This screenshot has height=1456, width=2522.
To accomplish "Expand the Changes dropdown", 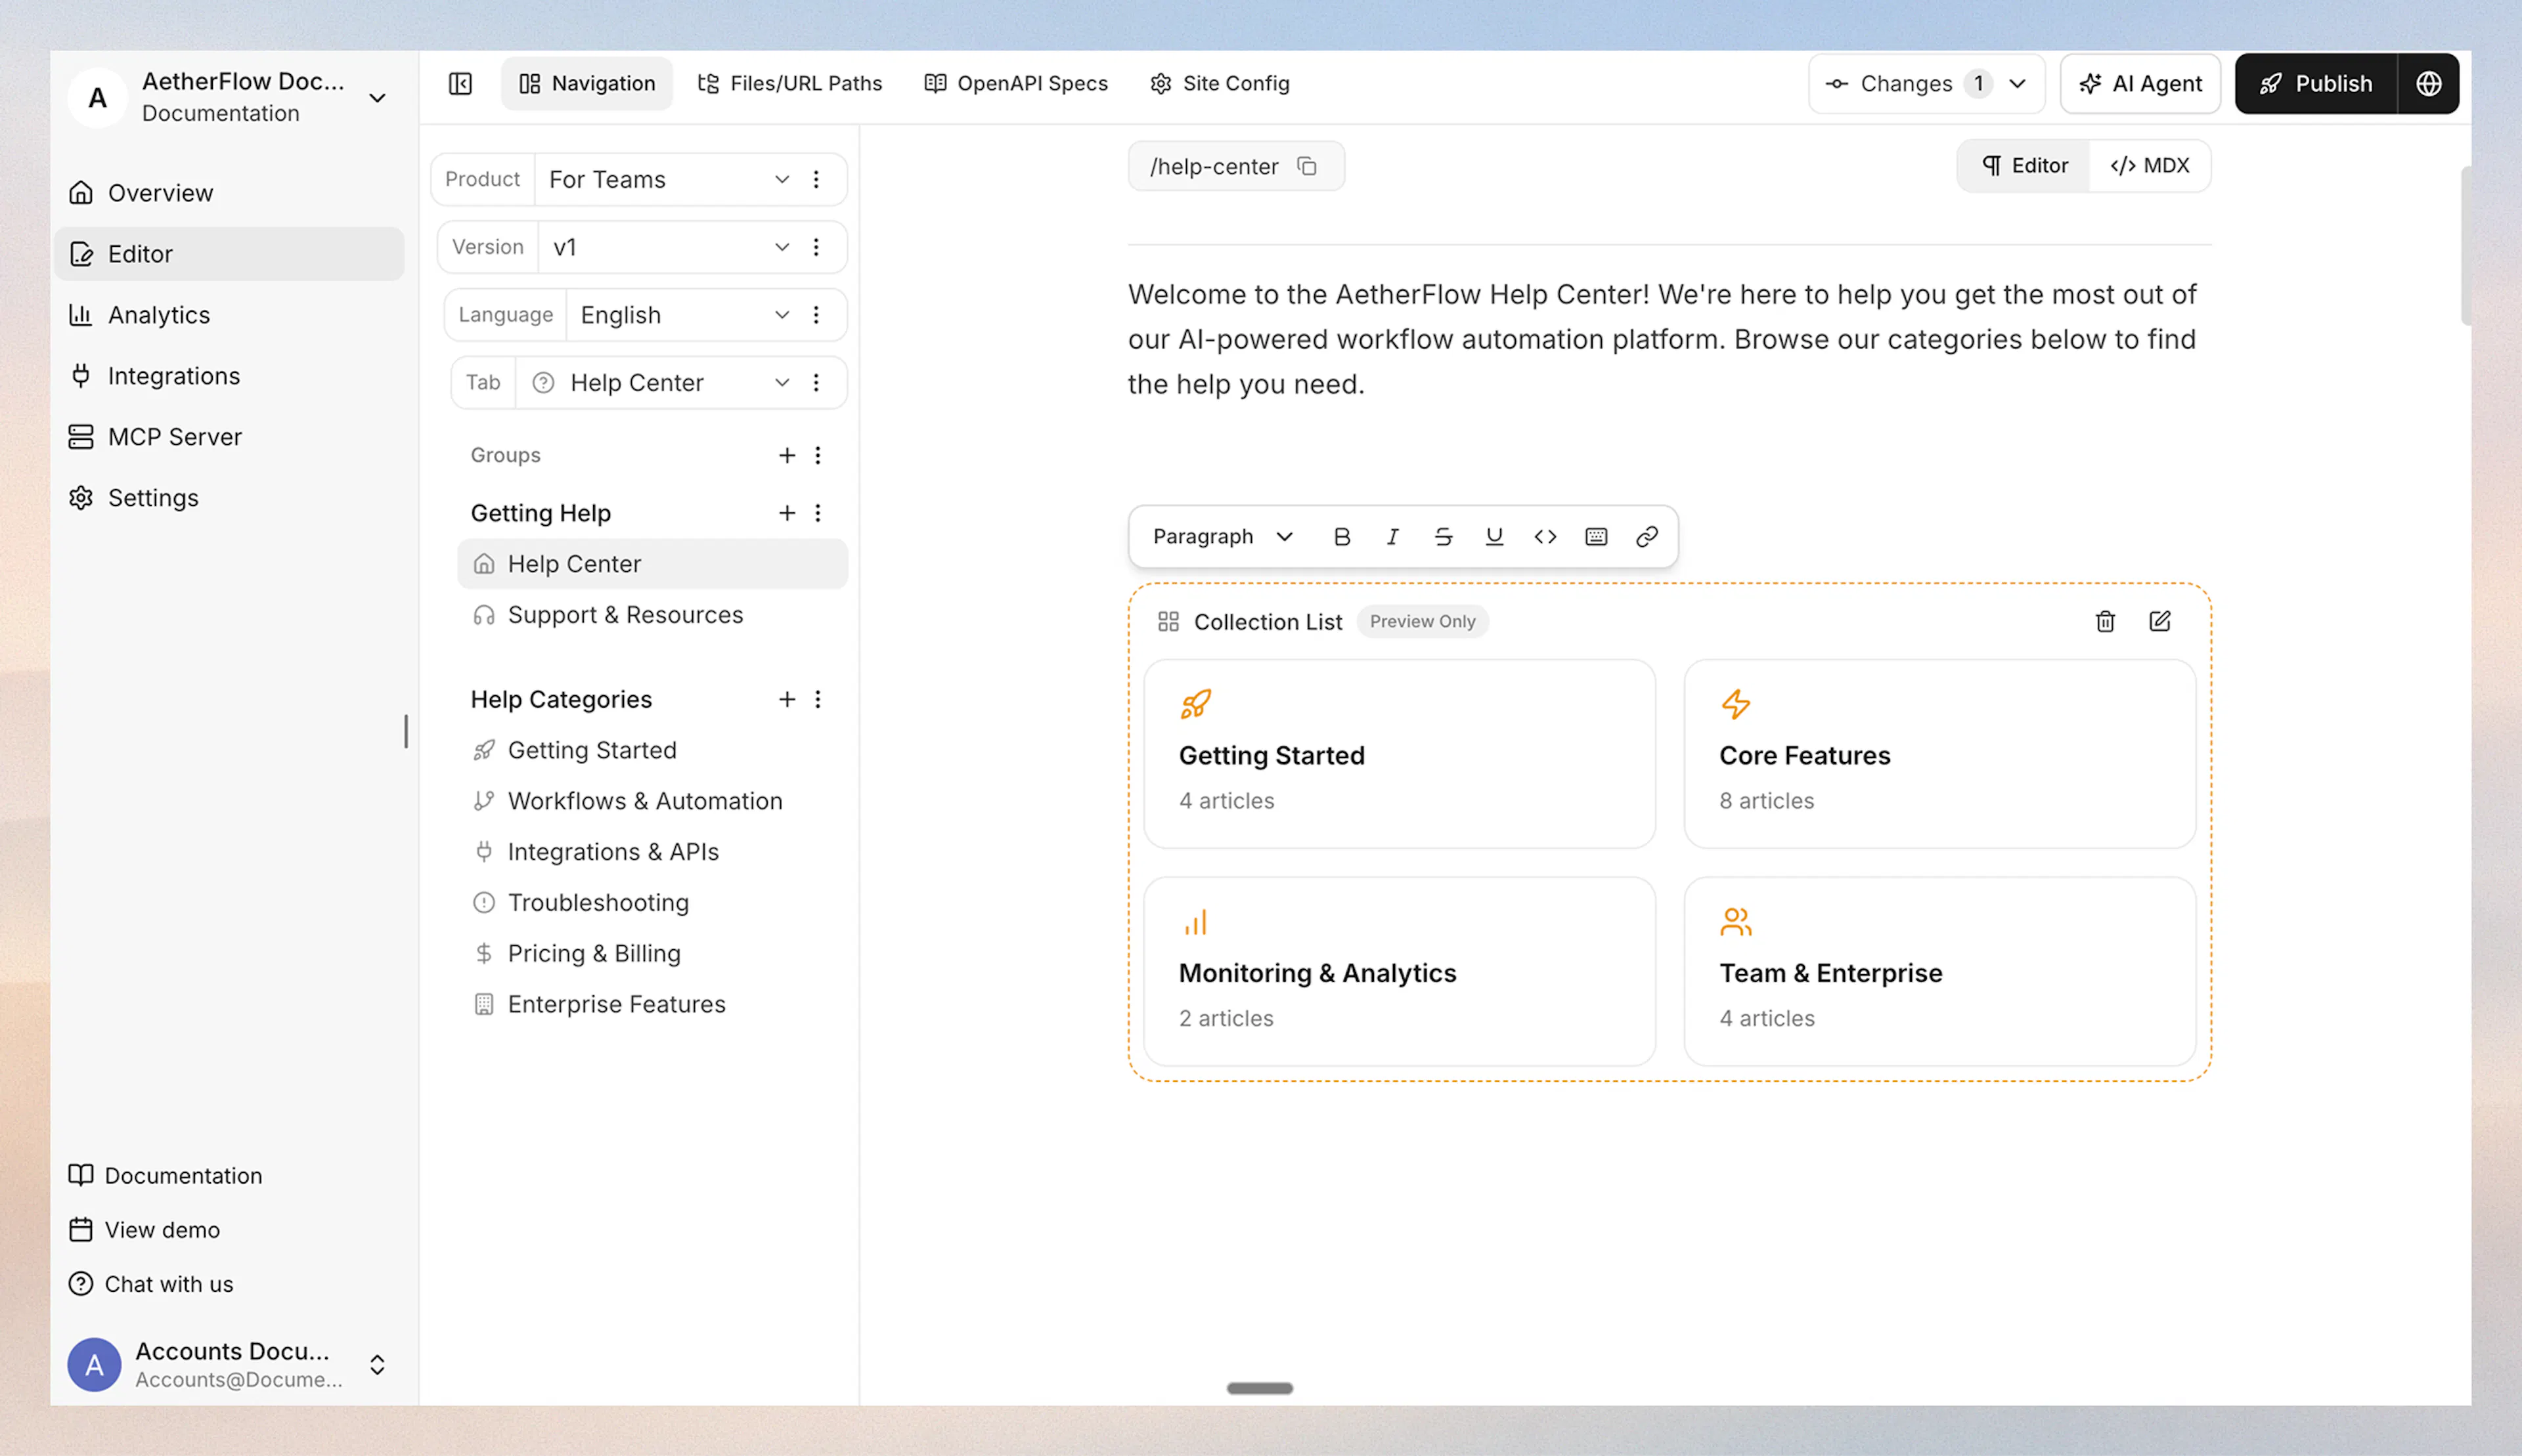I will coord(1927,84).
